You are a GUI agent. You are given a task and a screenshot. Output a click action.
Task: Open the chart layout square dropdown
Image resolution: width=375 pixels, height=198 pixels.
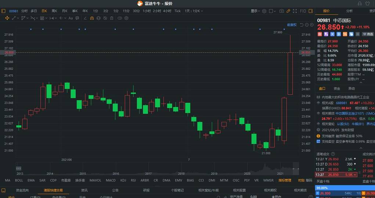(272, 11)
